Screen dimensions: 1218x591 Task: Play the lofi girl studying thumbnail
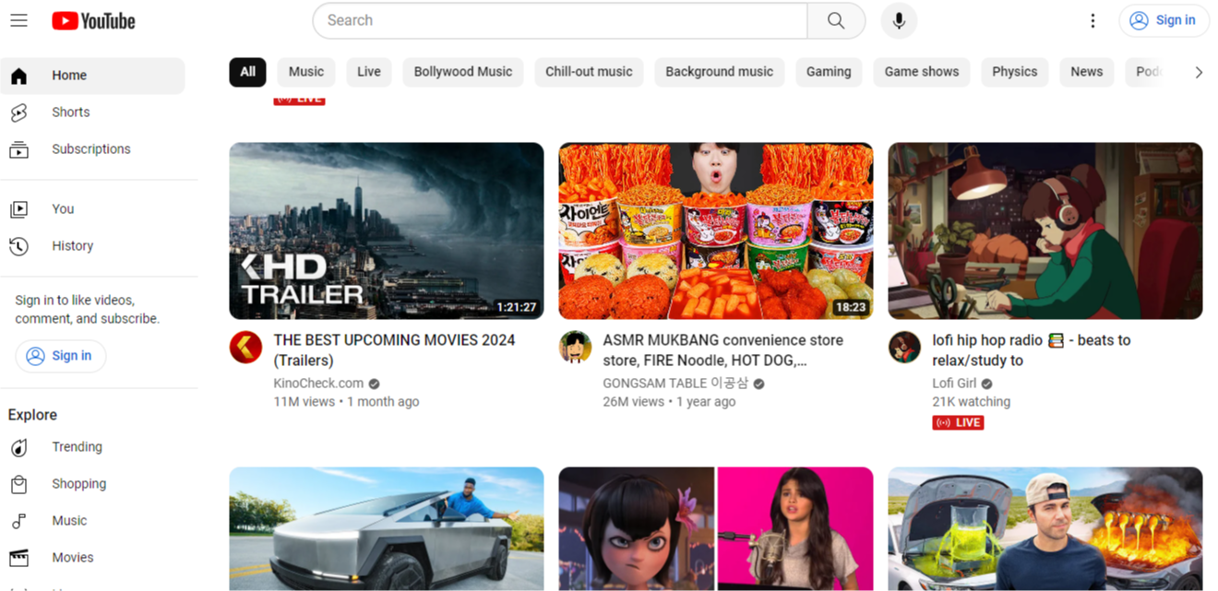tap(1045, 230)
